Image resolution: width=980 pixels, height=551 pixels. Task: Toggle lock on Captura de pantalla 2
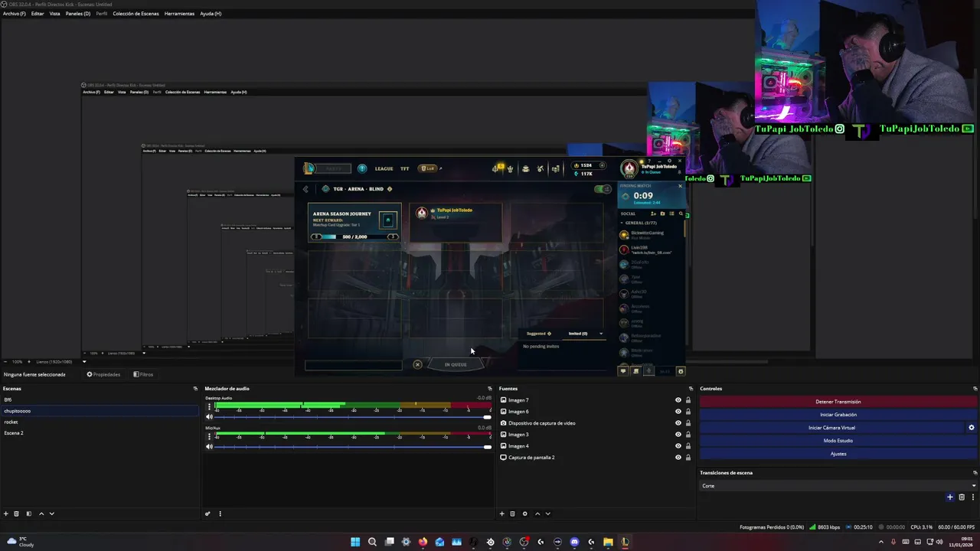688,458
